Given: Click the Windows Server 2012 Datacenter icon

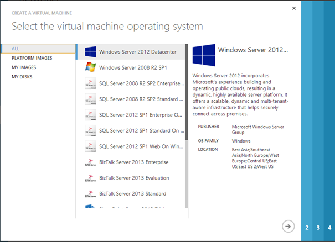Looking at the screenshot, I should pos(91,52).
